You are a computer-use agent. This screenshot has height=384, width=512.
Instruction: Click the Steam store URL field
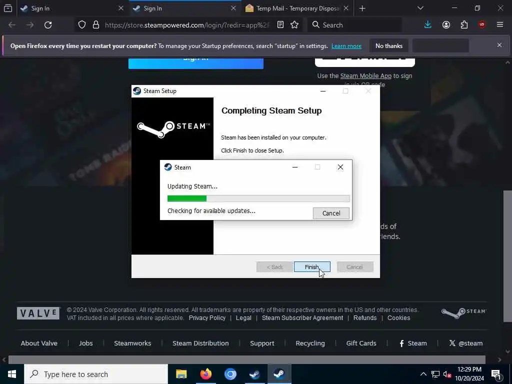pyautogui.click(x=187, y=25)
